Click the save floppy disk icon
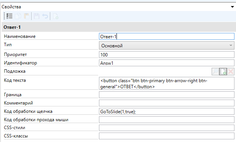The height and width of the screenshot is (142, 236). (x=37, y=16)
